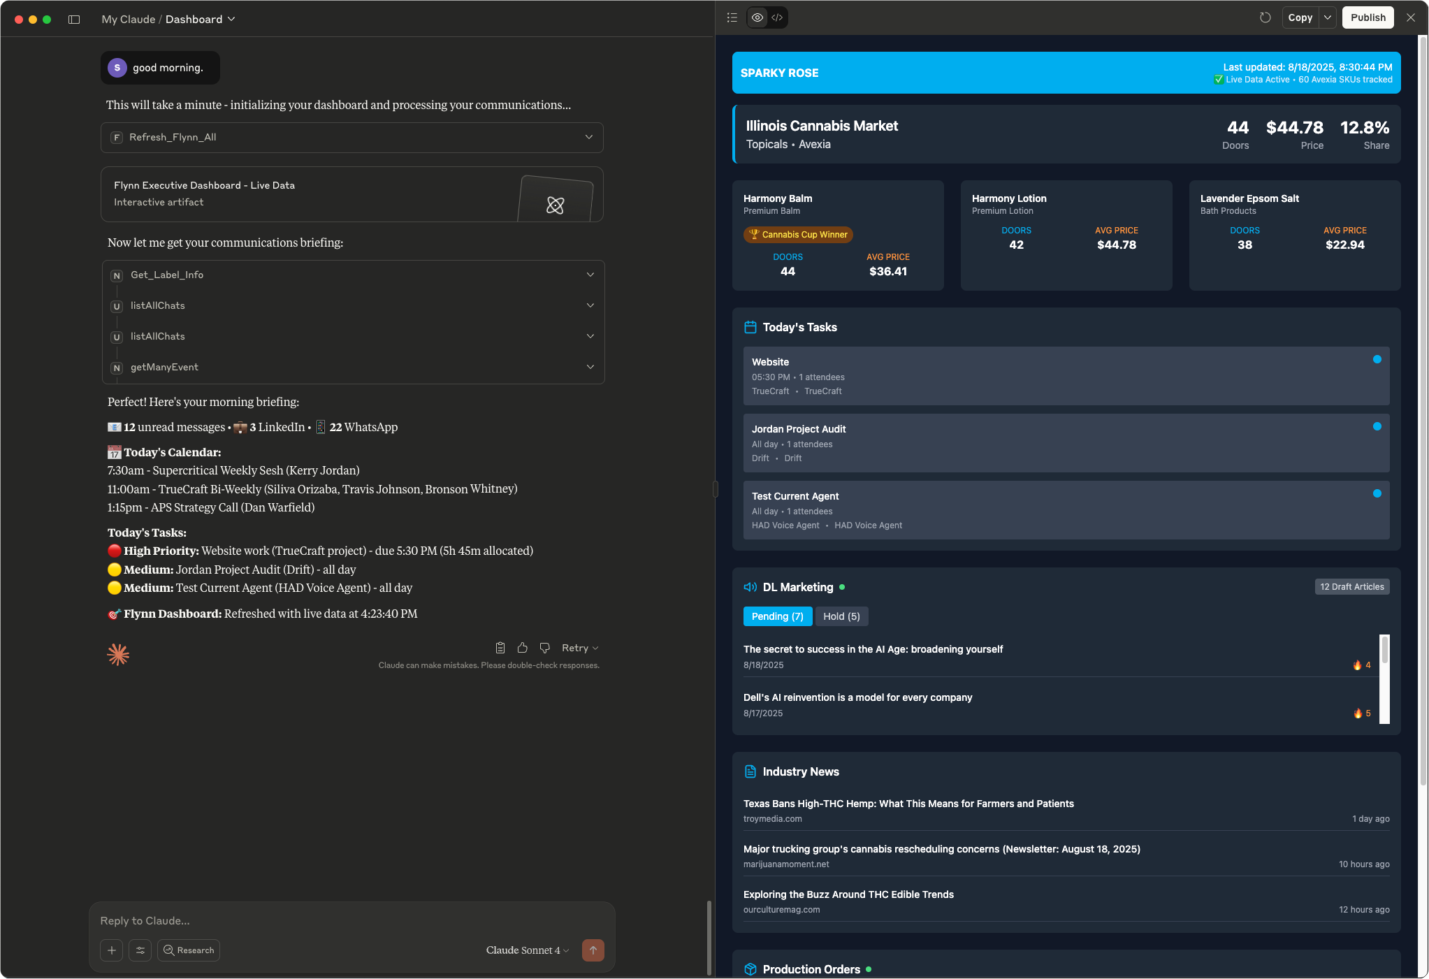Click the plus attachment icon
1429x979 pixels.
112,950
